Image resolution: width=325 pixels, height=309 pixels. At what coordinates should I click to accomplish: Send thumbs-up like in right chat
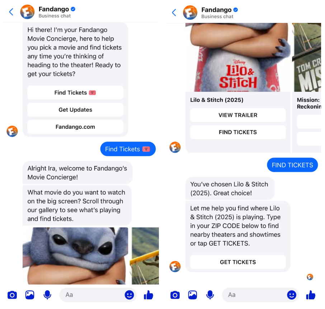(311, 295)
